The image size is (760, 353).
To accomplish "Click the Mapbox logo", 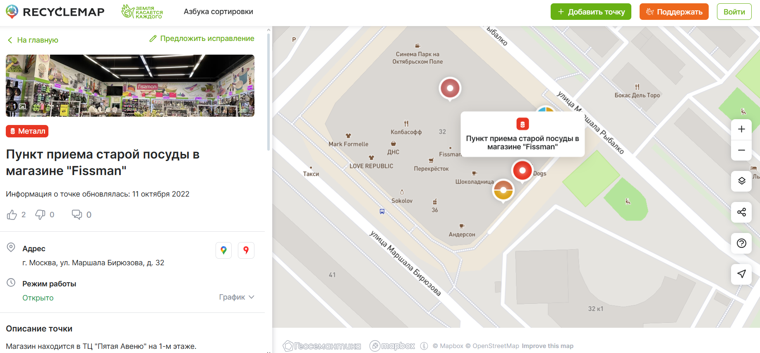I will (x=392, y=346).
